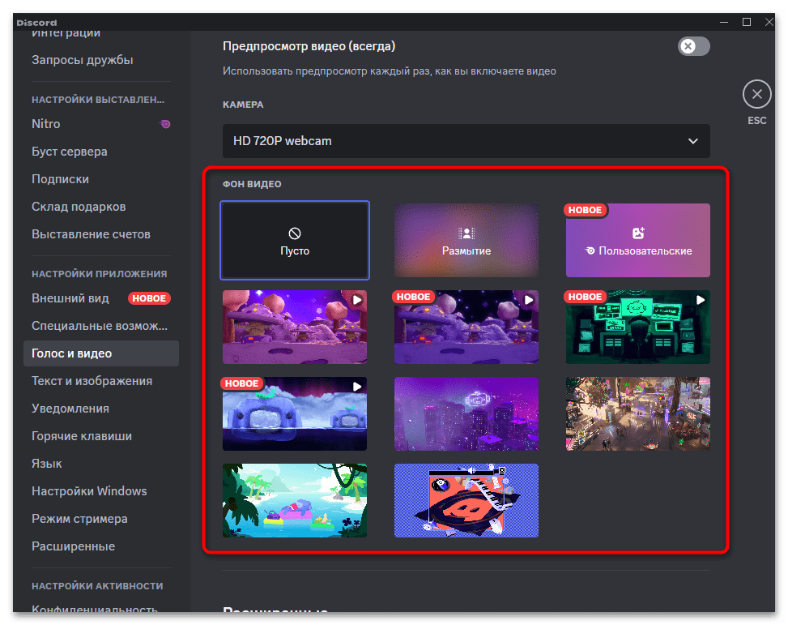Disable the "Предпросмотр видео (всегда)" switch
This screenshot has width=788, height=625.
(x=693, y=46)
